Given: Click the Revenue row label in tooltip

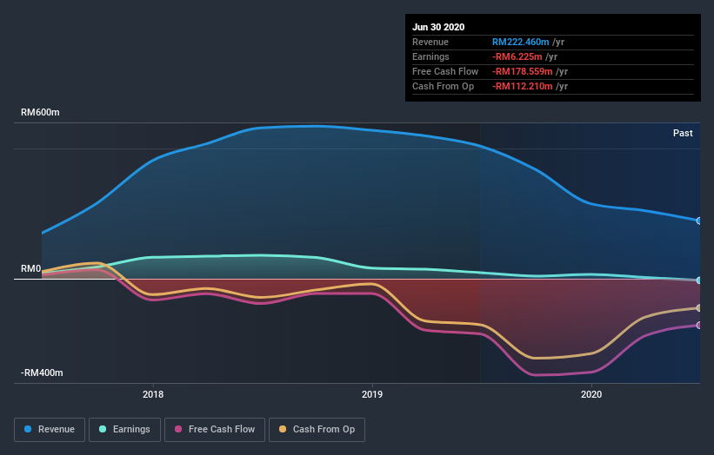Looking at the screenshot, I should pos(430,42).
